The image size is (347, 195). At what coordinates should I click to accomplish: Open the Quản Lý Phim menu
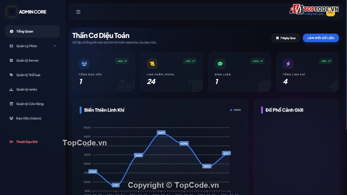coord(32,46)
